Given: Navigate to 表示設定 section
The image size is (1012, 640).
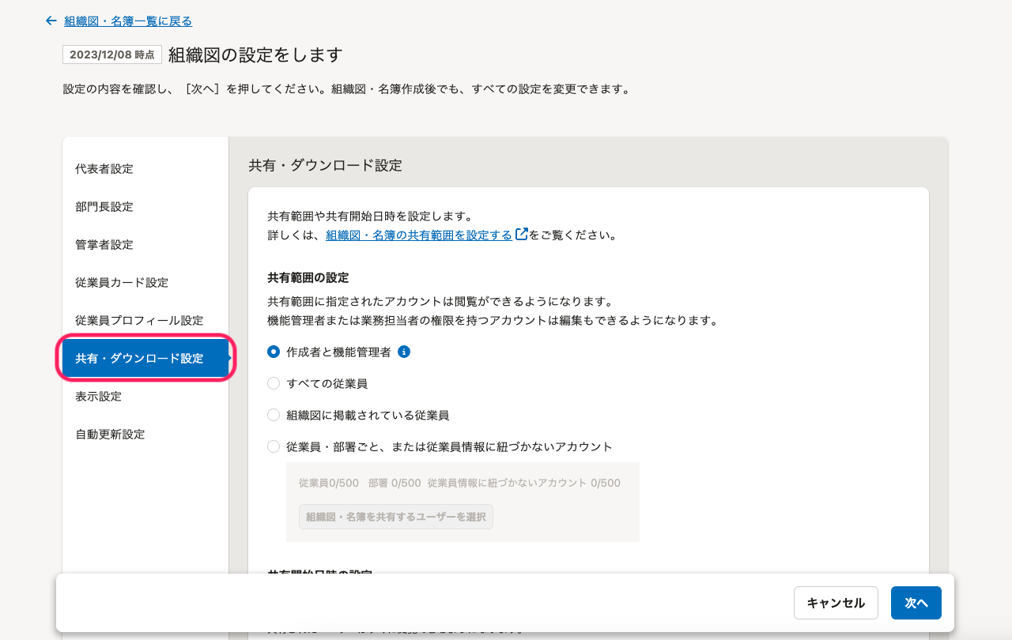Looking at the screenshot, I should 99,397.
